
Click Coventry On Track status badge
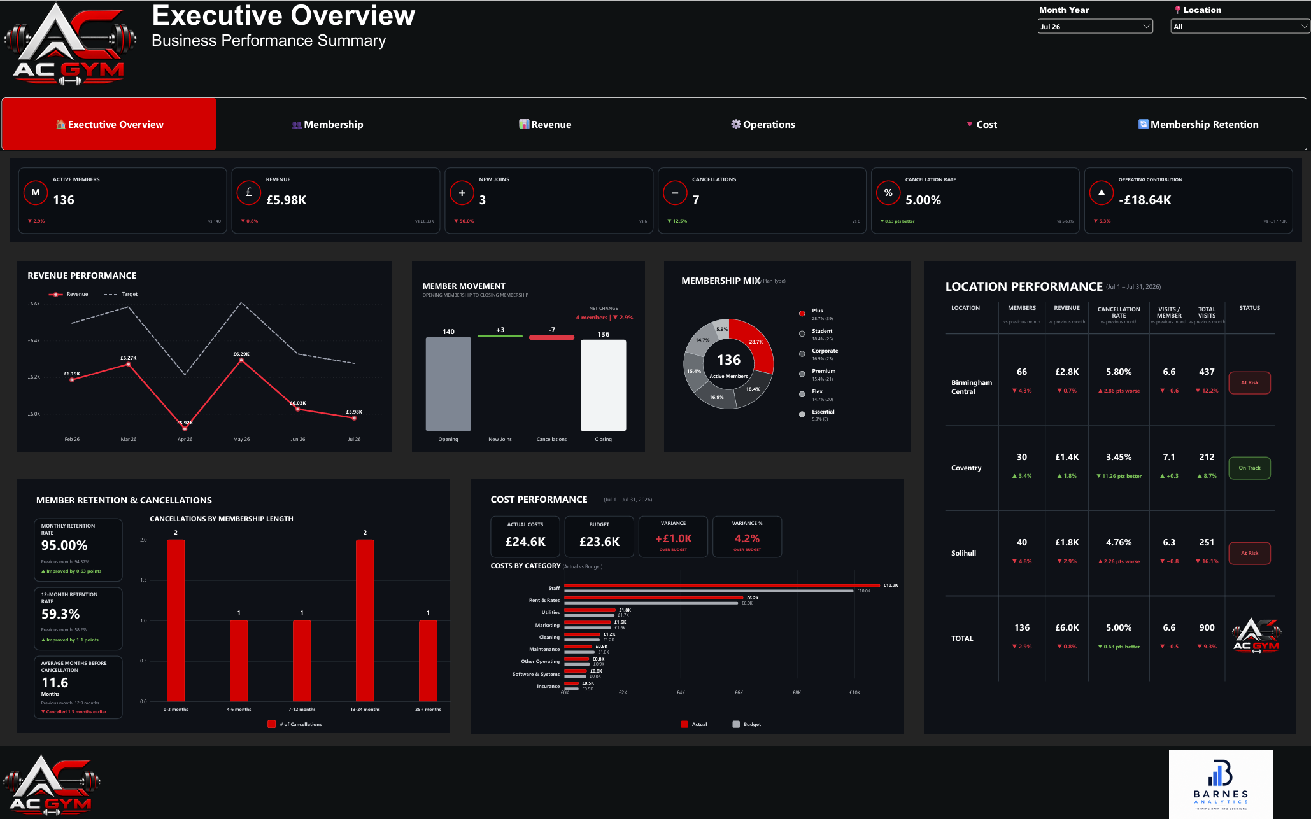click(1249, 468)
